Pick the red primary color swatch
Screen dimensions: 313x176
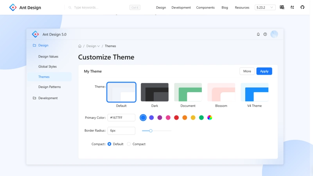point(176,118)
